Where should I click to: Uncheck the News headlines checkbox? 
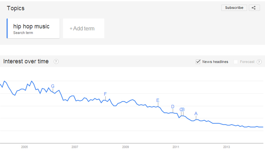pos(198,62)
